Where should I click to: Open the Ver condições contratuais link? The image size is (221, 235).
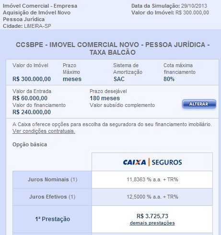44,131
